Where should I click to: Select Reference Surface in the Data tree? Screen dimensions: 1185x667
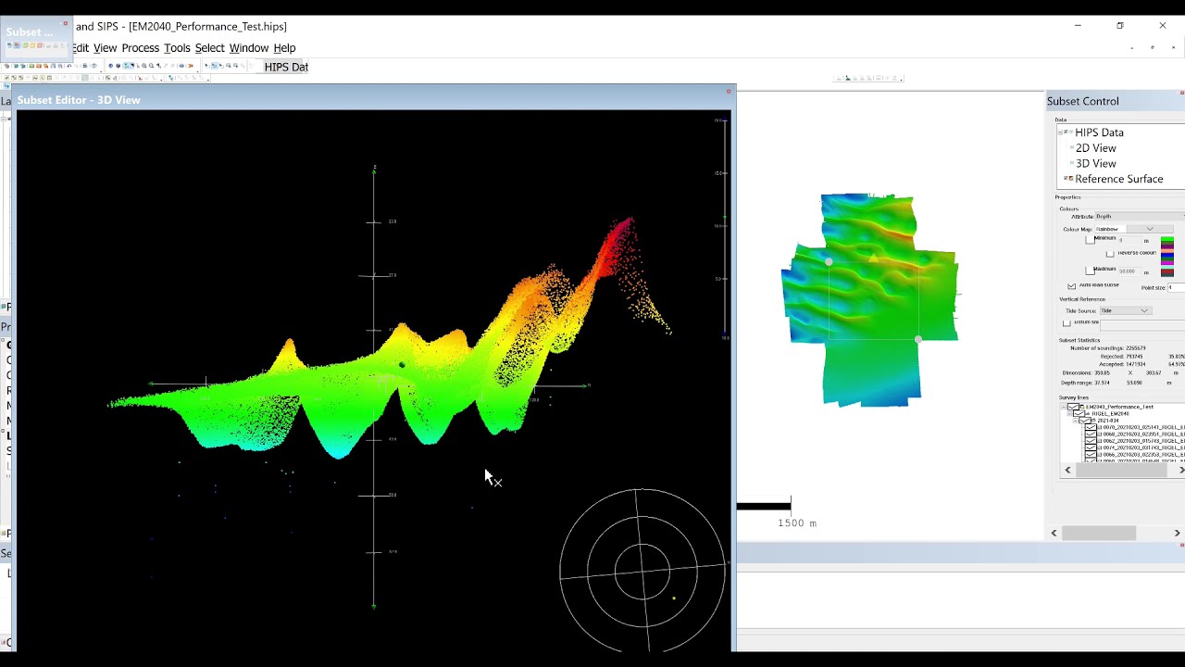click(1119, 180)
